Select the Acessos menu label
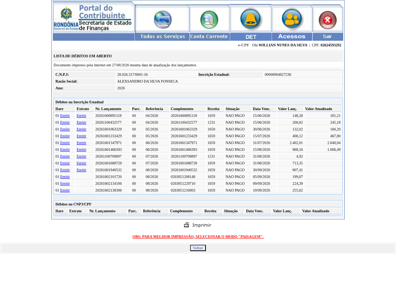396x299 pixels. (x=292, y=37)
